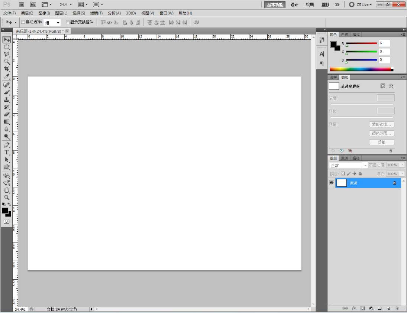Viewport: 407px width, 313px height.
Task: Select the Hand tool
Action: point(7,190)
